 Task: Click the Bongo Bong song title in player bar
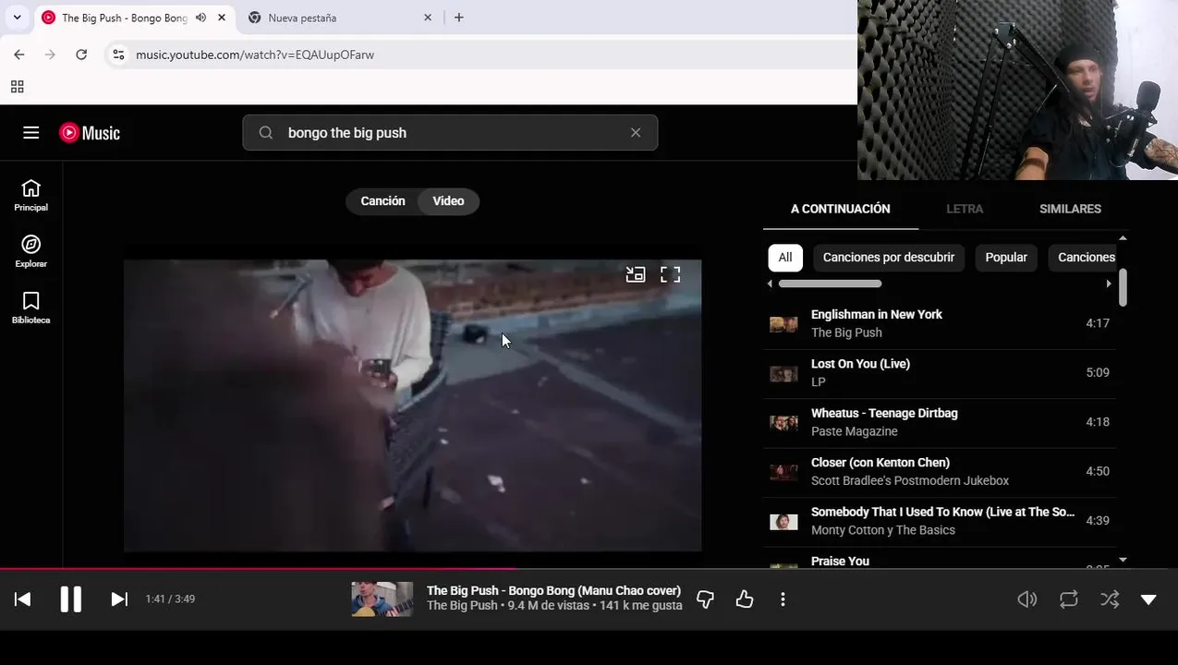pyautogui.click(x=553, y=591)
